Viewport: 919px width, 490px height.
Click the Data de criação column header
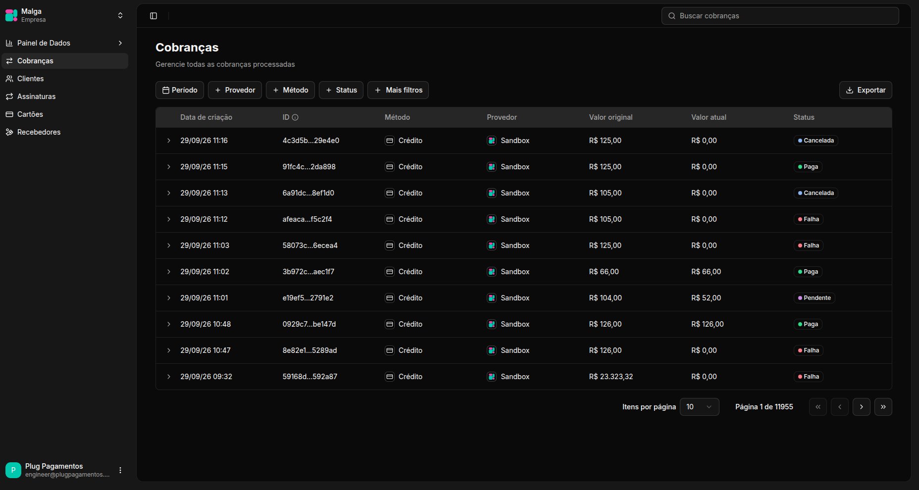(x=206, y=117)
